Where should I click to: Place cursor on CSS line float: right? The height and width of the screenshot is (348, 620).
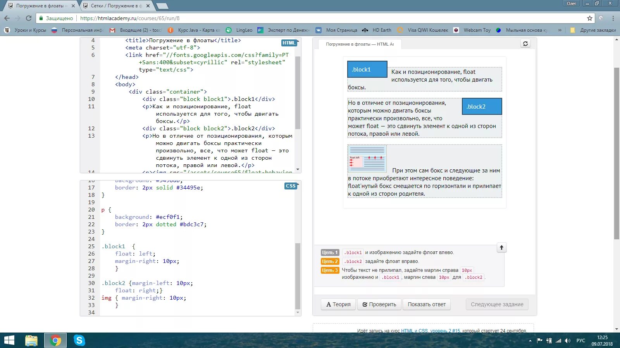click(139, 290)
